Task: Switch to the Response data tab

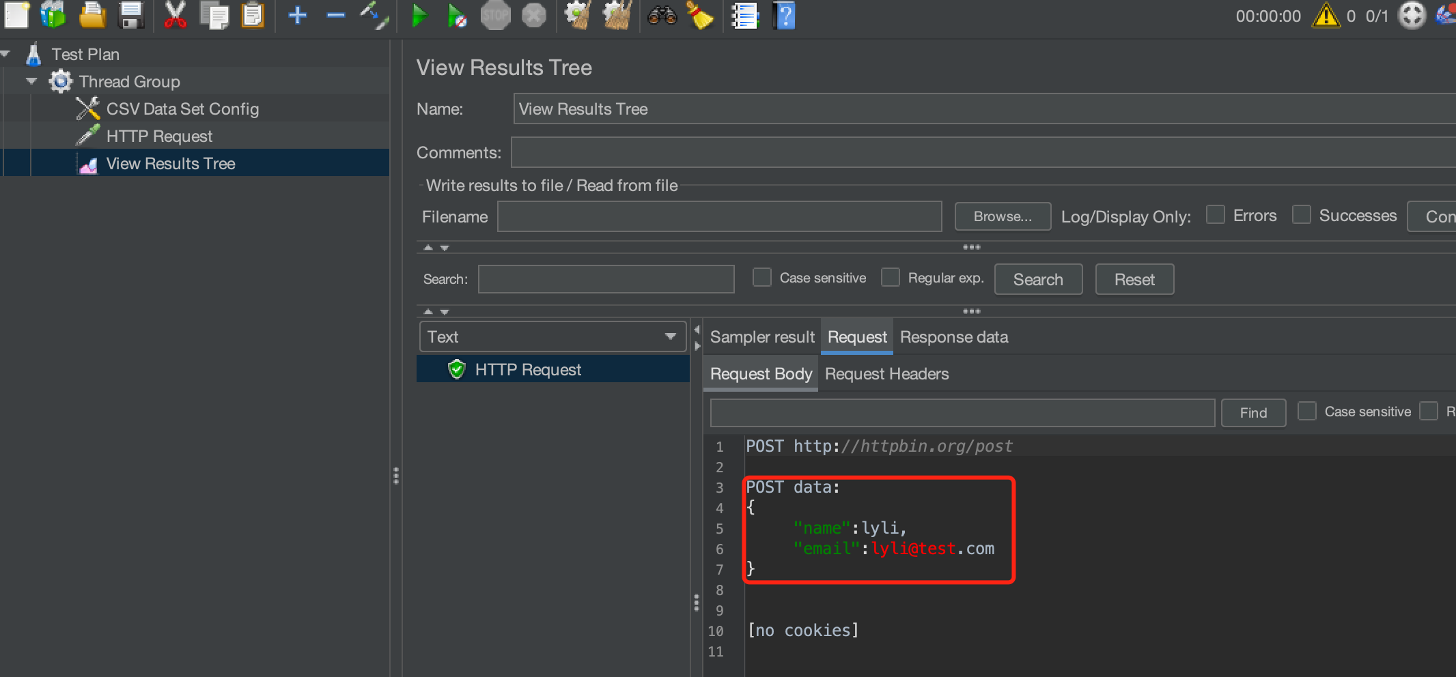Action: pyautogui.click(x=953, y=337)
